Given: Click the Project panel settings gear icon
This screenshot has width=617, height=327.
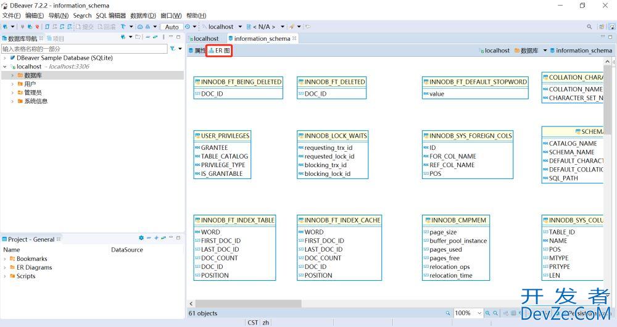Looking at the screenshot, I should pyautogui.click(x=141, y=238).
